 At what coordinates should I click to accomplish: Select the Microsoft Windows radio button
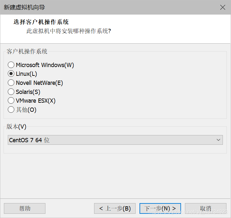click(x=11, y=65)
